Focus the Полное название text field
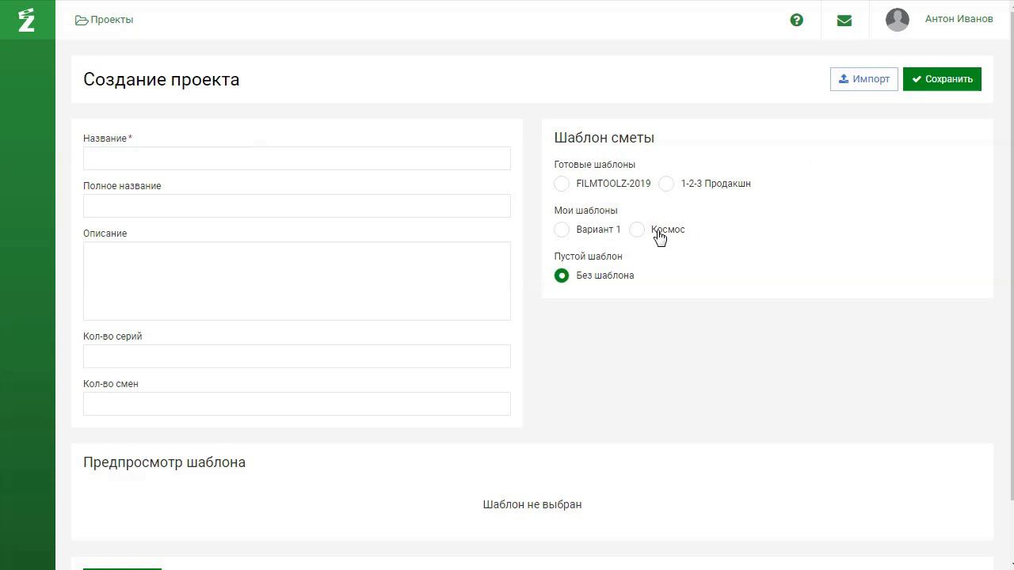Viewport: 1014px width, 570px height. click(x=297, y=206)
